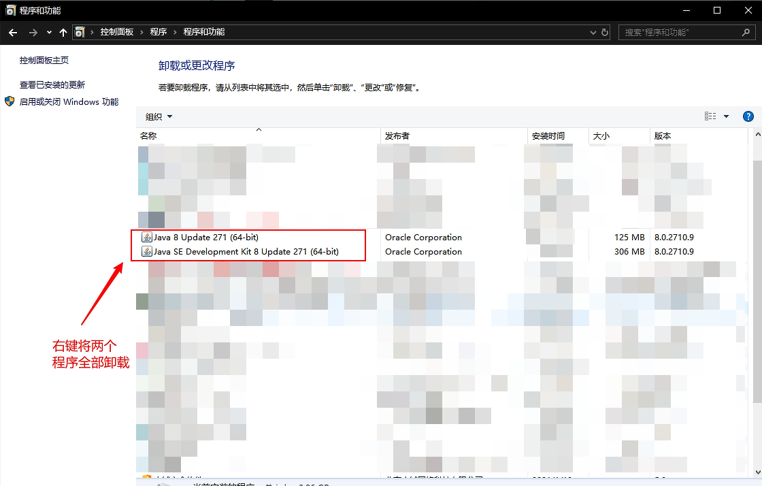Click the Back navigation arrow
Image resolution: width=762 pixels, height=486 pixels.
click(x=13, y=32)
